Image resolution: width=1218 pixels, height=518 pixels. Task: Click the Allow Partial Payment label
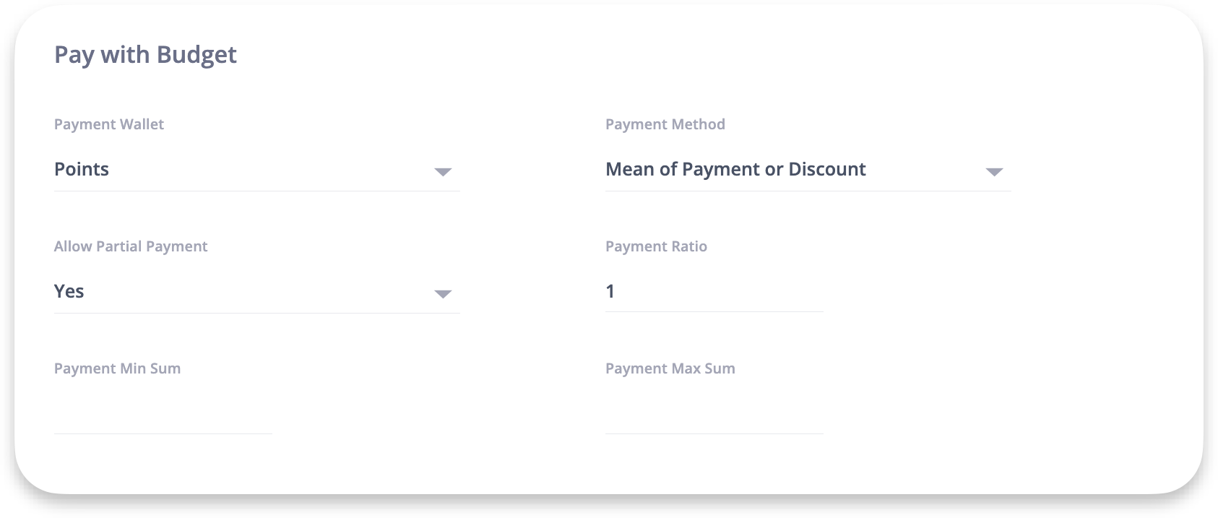pyautogui.click(x=131, y=246)
